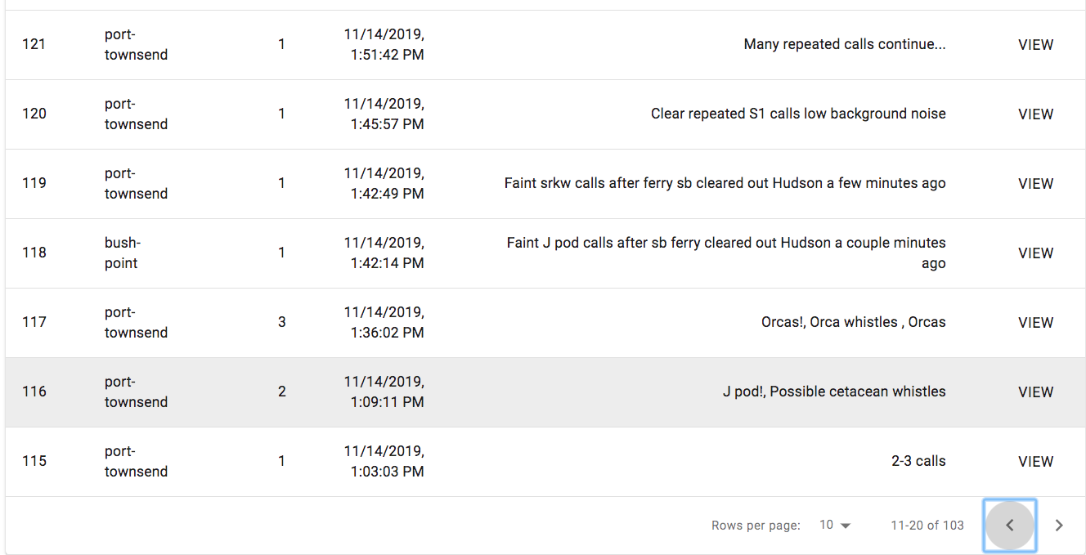Open VIEW for row 119
Image resolution: width=1086 pixels, height=555 pixels.
[x=1035, y=184]
